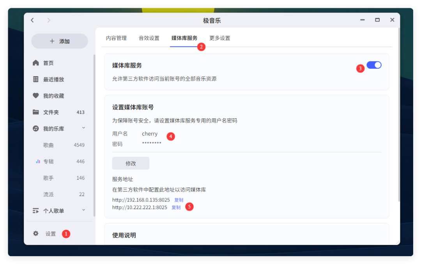Click the equalizer icon beside 专辑
421x264 pixels.
[x=38, y=161]
